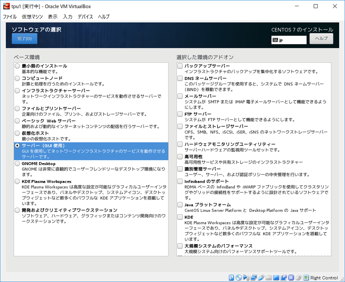Select the 最小限のインストール radio button
Screen dimensions: 345x282
tap(17, 66)
